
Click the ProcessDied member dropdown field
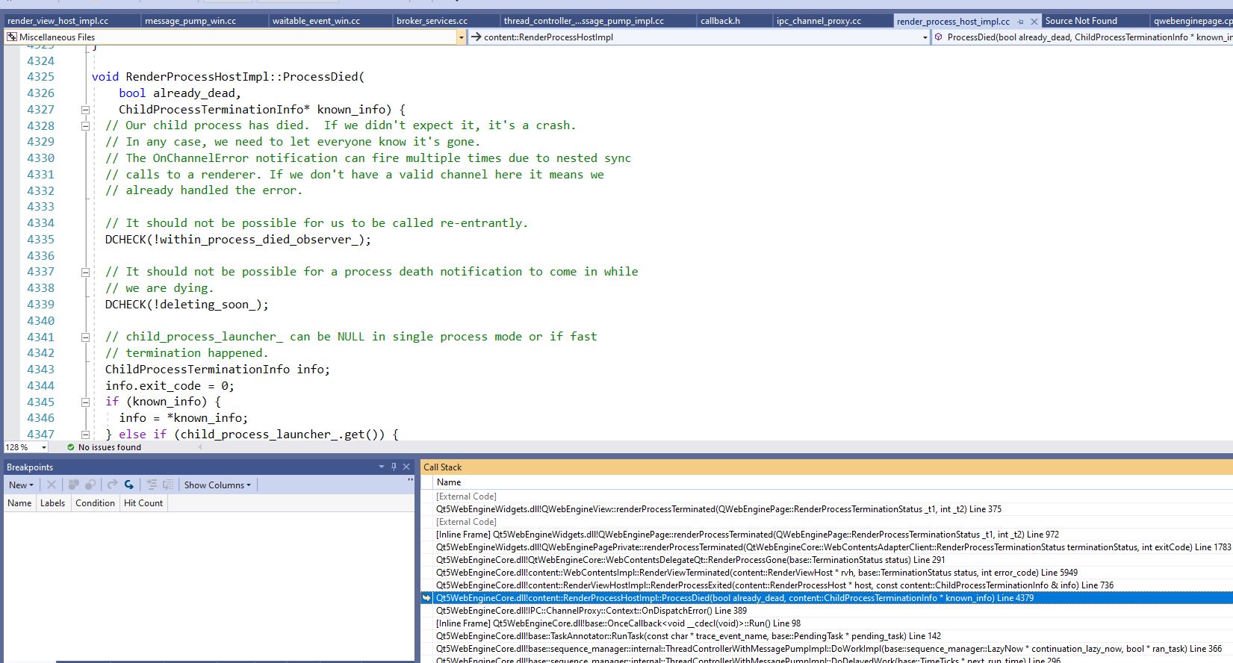click(1082, 37)
